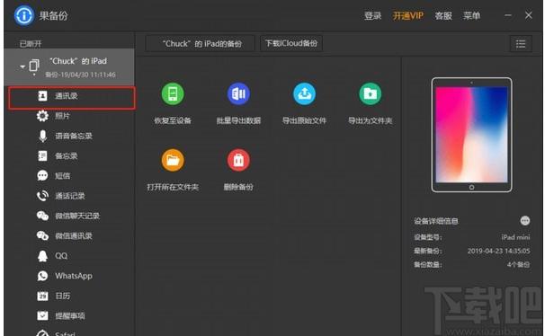Click the 照片 gear-shaped icon in sidebar
This screenshot has width=545, height=336.
click(x=42, y=116)
